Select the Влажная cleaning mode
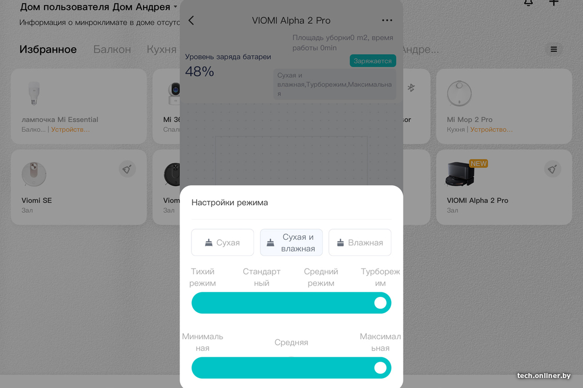This screenshot has width=583, height=388. click(360, 242)
